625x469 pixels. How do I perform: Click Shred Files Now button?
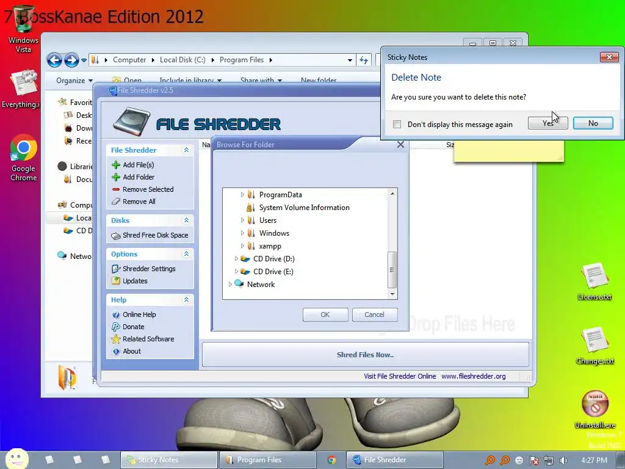365,355
